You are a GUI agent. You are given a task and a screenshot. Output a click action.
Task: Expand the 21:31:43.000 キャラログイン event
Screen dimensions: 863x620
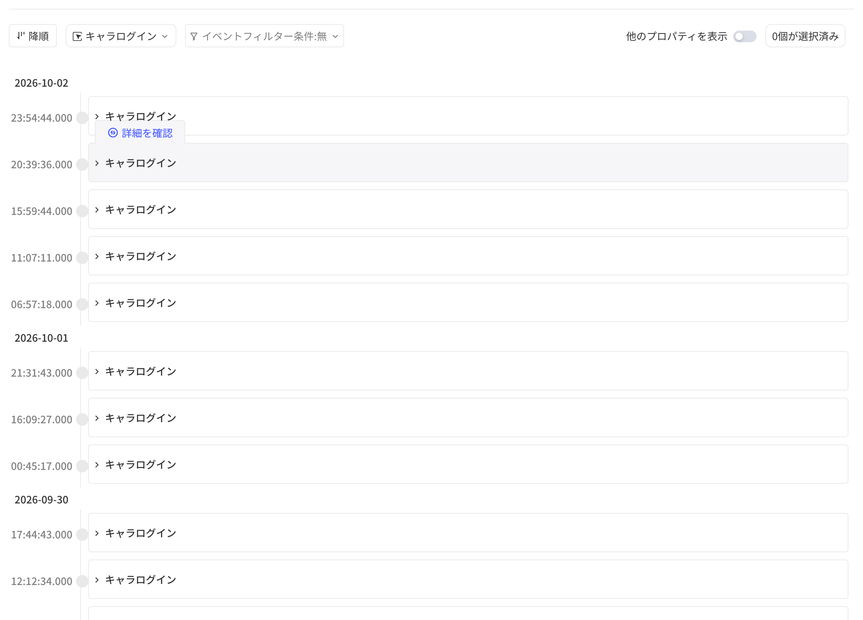(x=97, y=372)
